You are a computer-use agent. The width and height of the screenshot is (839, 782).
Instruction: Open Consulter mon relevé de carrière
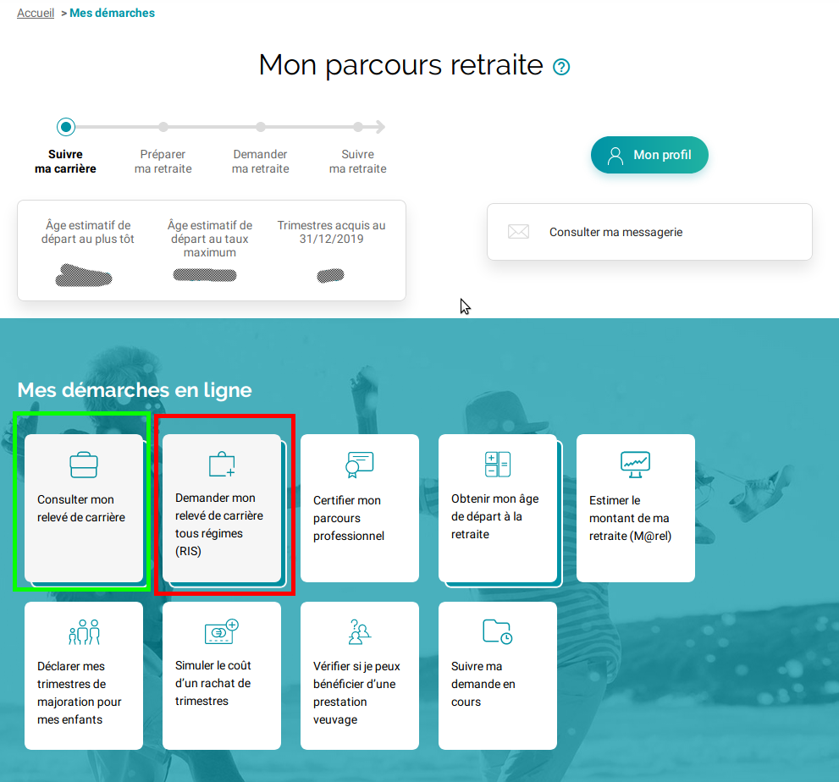[x=84, y=508]
